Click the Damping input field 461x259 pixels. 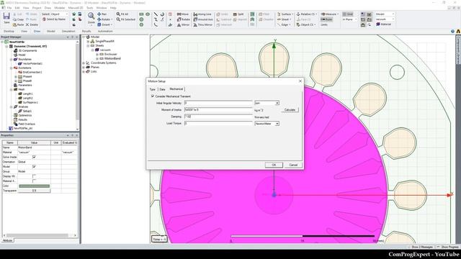click(218, 117)
